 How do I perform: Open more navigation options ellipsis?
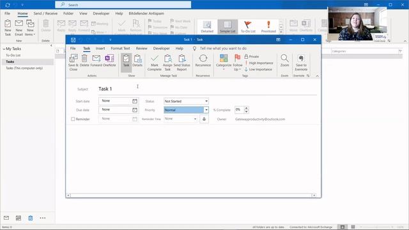point(43,218)
